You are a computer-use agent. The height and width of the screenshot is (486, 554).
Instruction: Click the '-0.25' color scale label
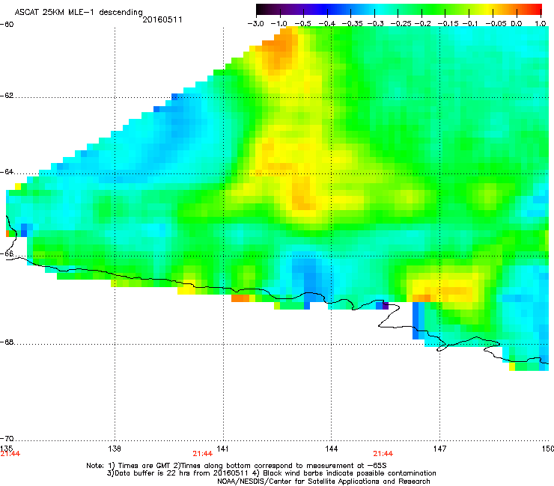coord(401,24)
